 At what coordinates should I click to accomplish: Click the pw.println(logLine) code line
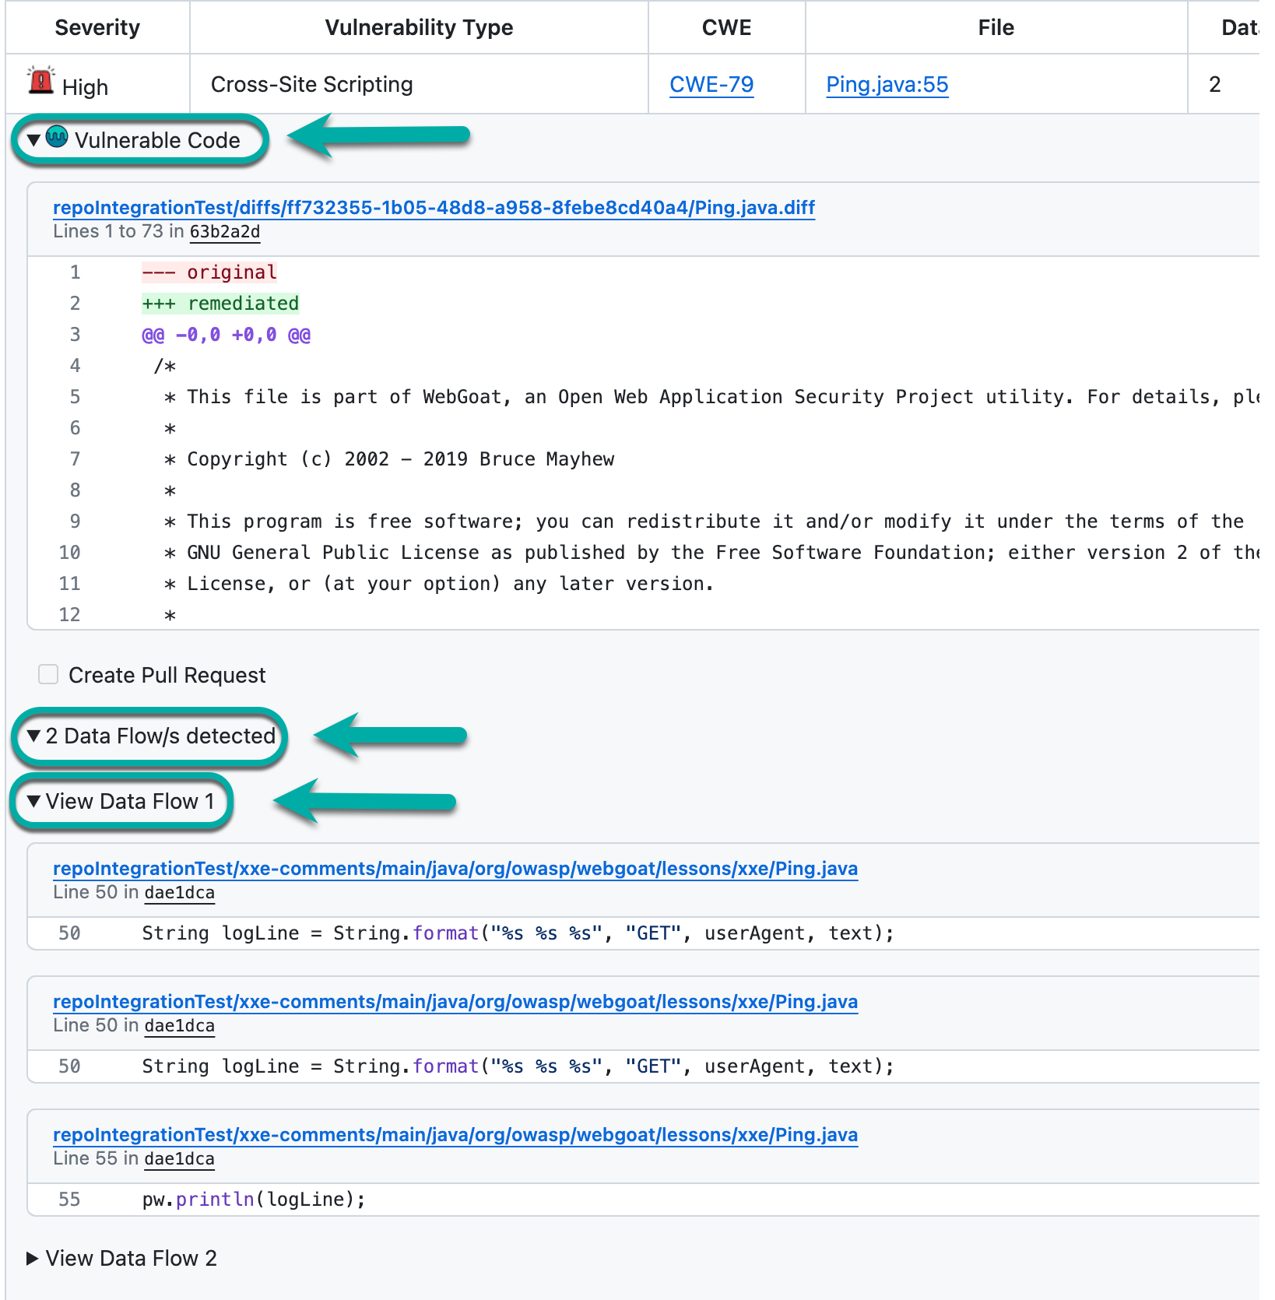[254, 1200]
